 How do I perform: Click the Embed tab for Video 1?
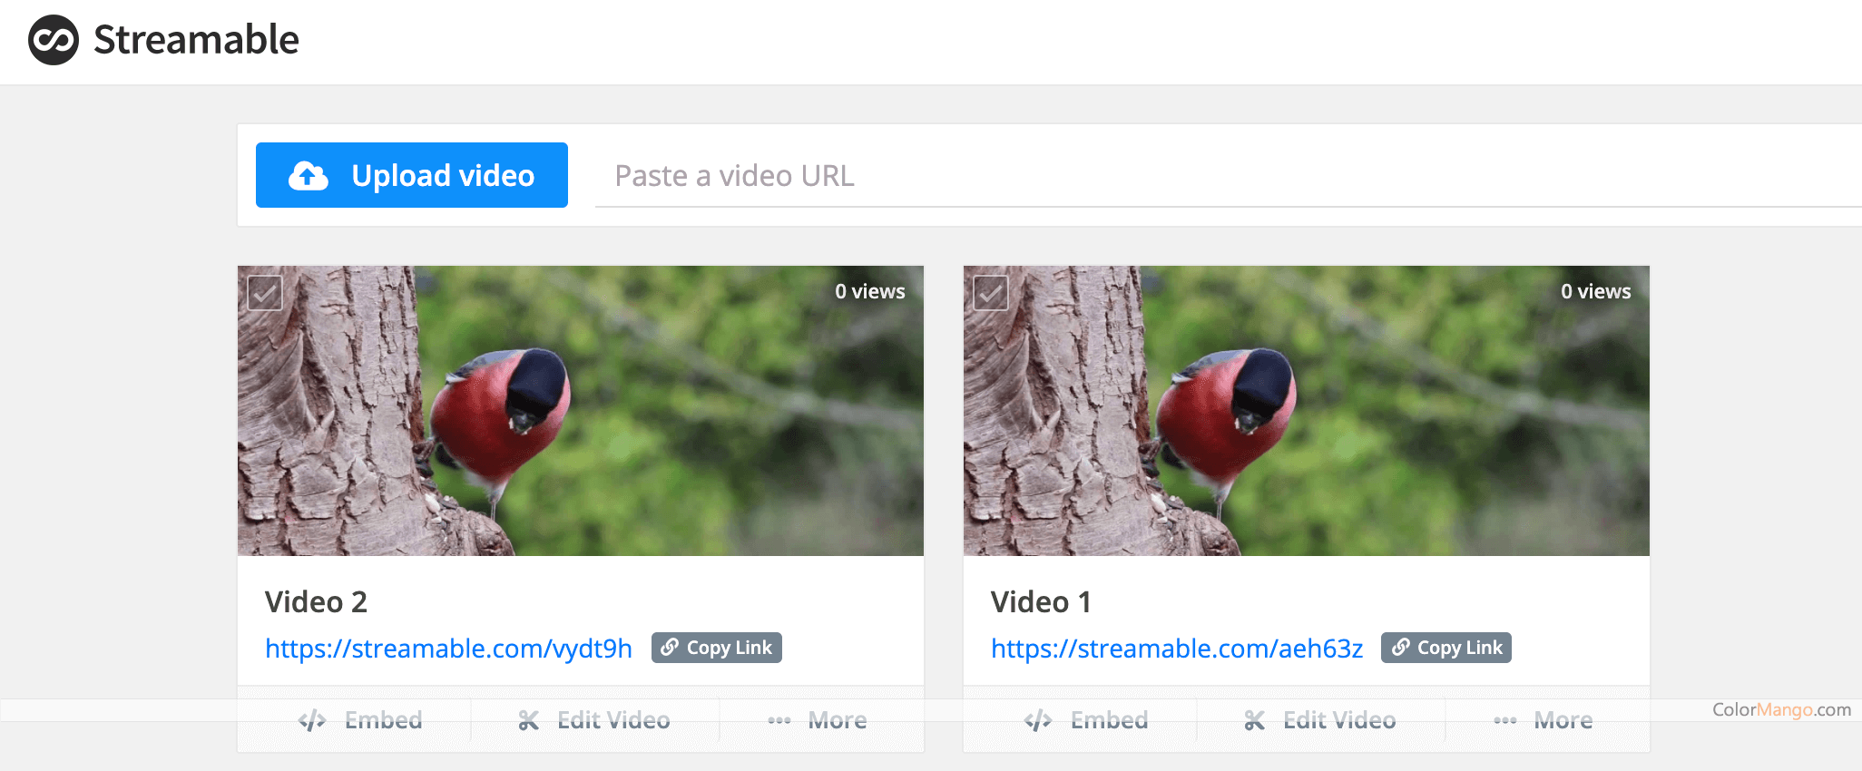[x=1086, y=720]
